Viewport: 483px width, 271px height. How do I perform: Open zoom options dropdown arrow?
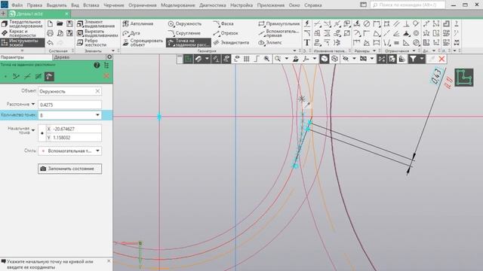[287, 59]
